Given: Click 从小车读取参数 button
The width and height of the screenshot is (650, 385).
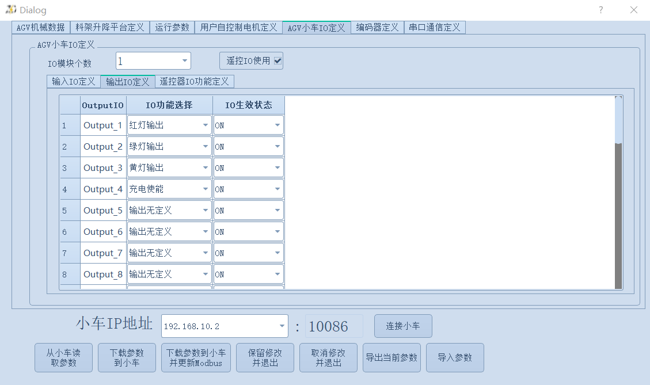Looking at the screenshot, I should (63, 357).
